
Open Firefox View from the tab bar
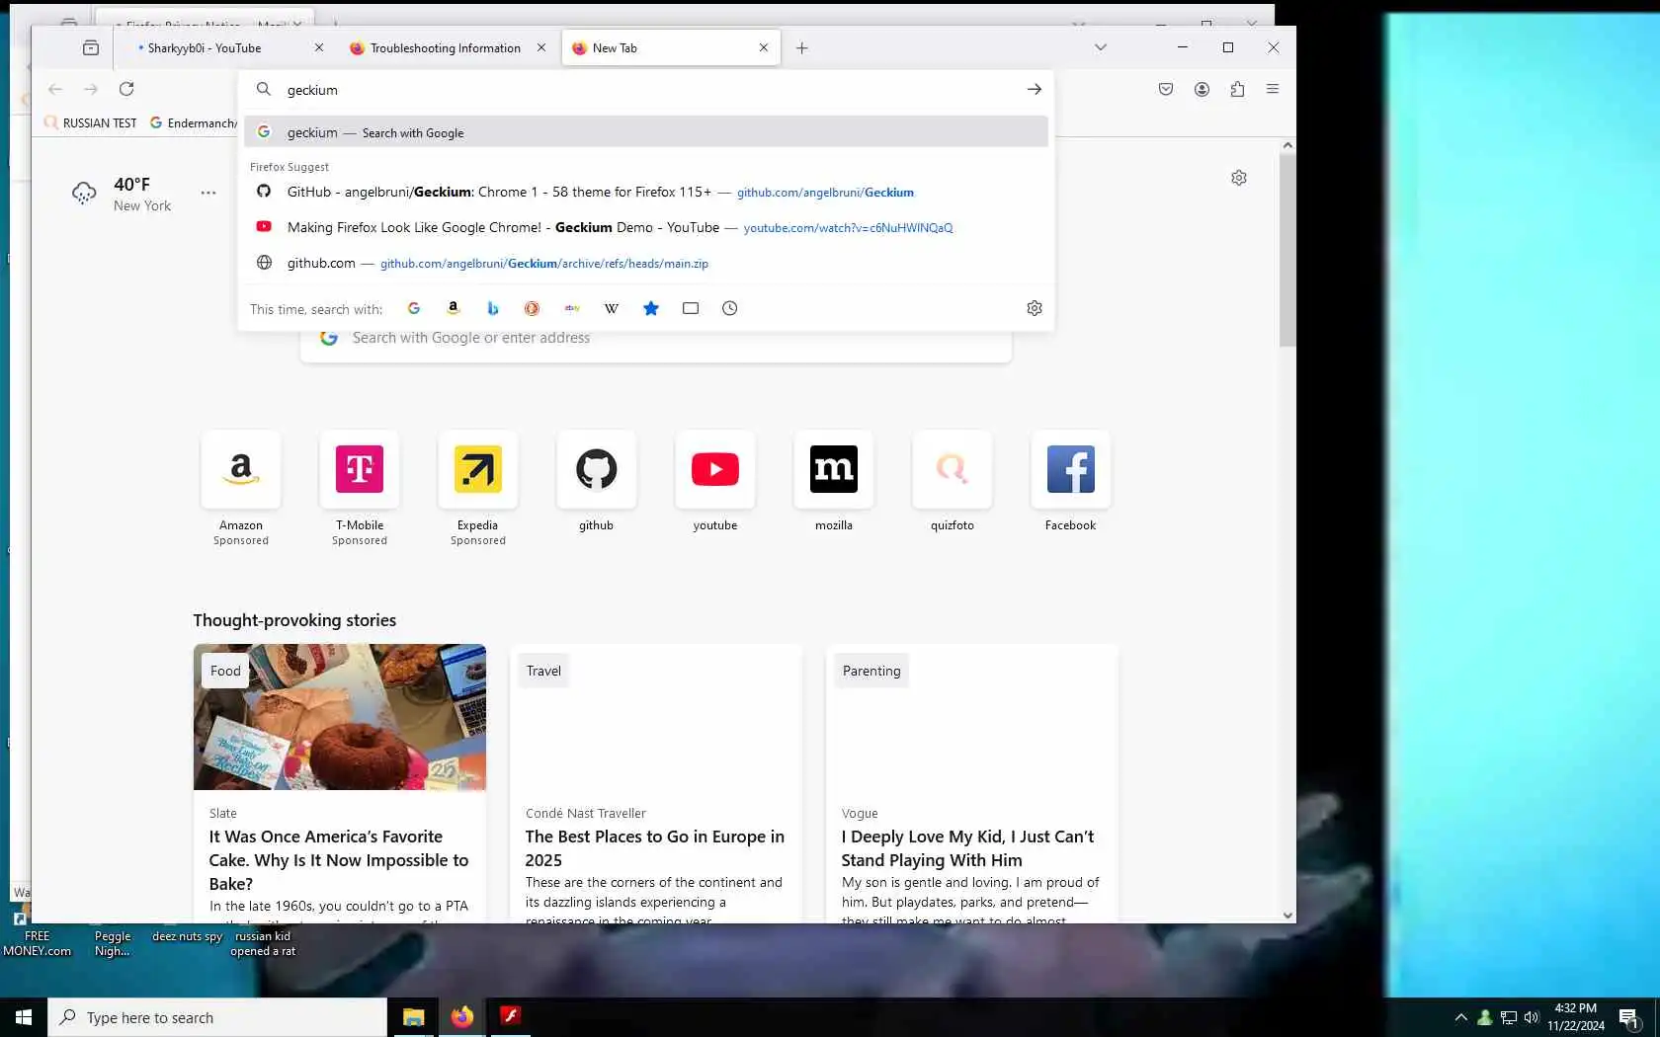click(x=91, y=47)
